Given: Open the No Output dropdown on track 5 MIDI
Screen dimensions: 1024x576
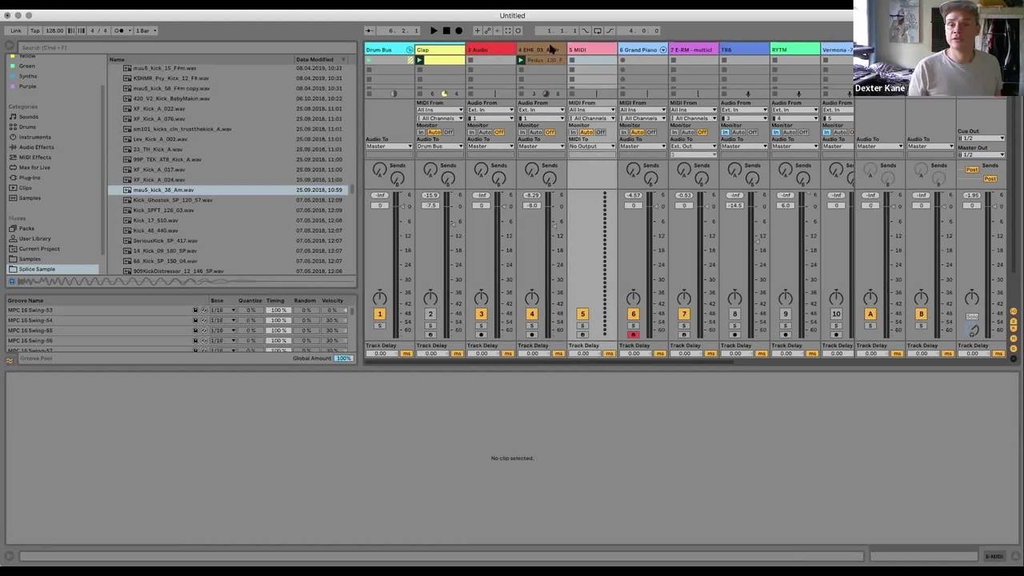Looking at the screenshot, I should click(x=591, y=146).
